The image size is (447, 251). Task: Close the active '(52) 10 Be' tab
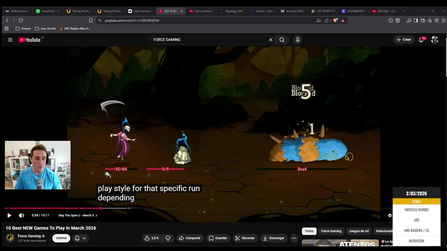(x=182, y=11)
